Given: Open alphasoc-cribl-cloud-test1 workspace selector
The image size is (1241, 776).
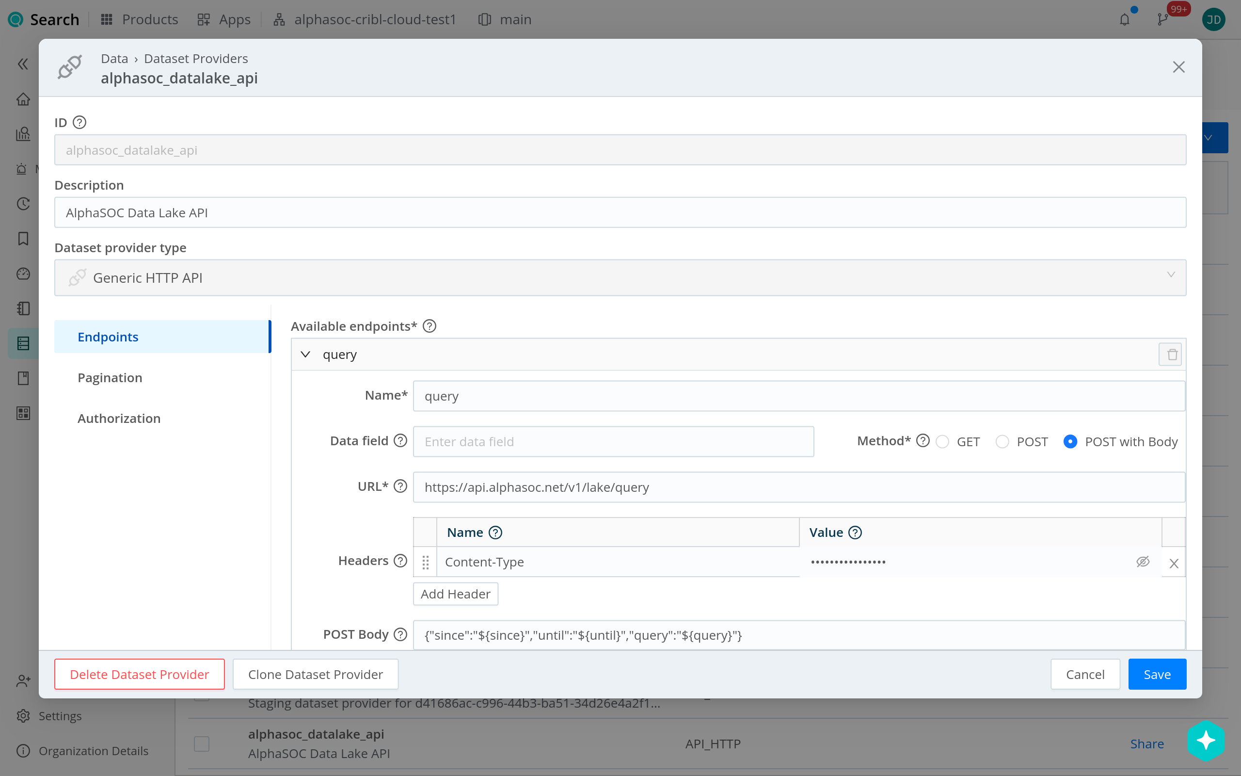Looking at the screenshot, I should tap(365, 19).
